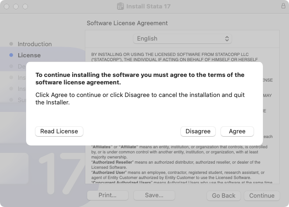Minimize the installer using the yellow button
Image resolution: width=289 pixels, height=207 pixels.
(x=16, y=7)
